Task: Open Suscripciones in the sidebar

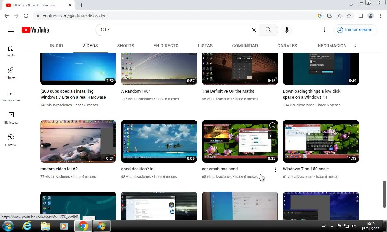Action: 11,96
